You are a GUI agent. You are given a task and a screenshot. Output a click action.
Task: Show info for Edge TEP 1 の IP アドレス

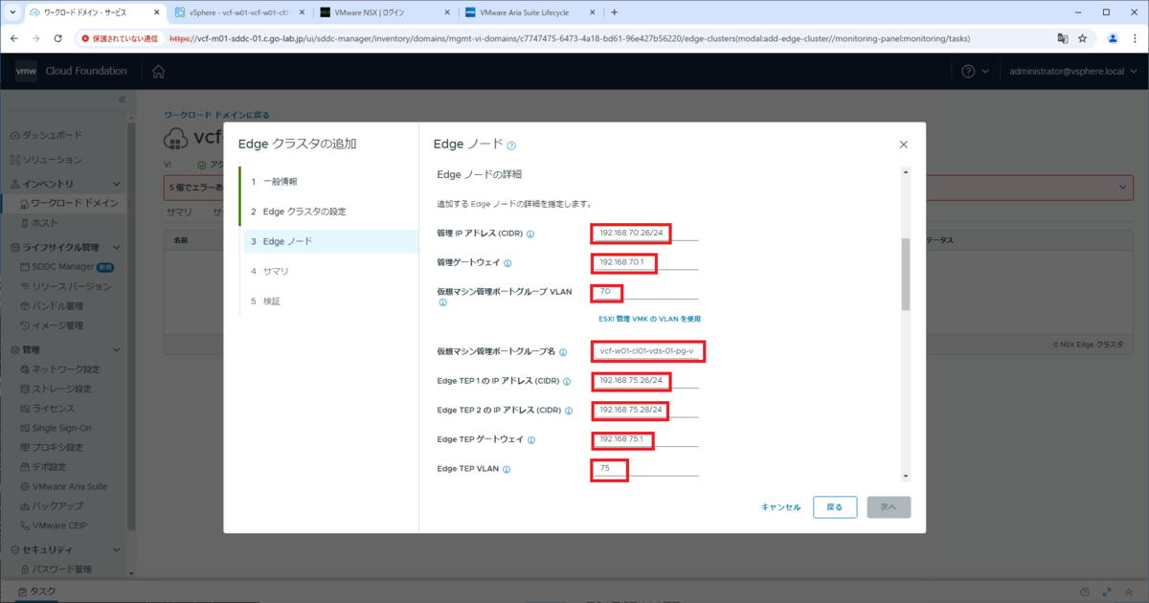pos(567,382)
